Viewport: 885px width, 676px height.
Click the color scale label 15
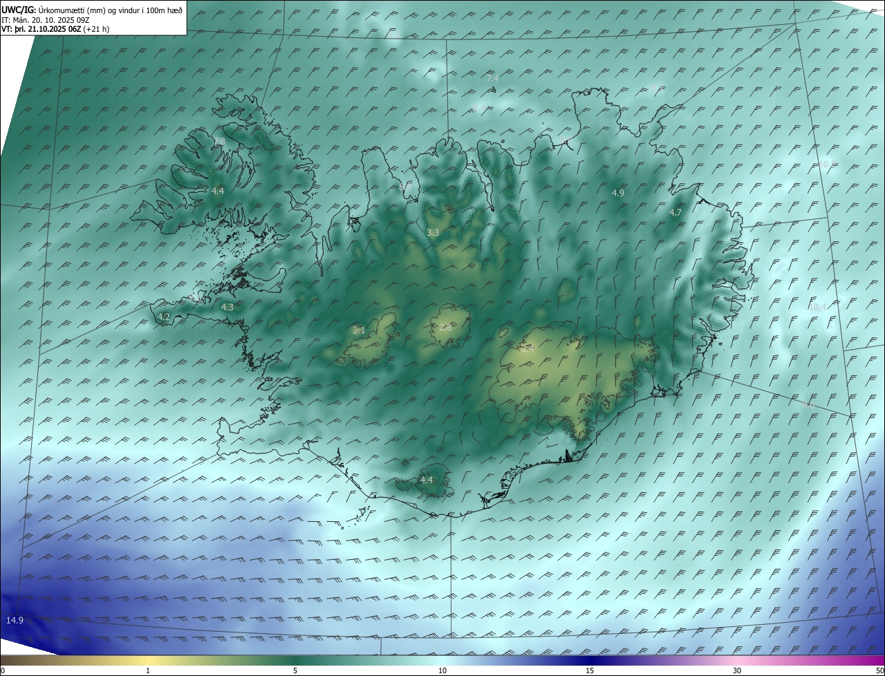590,670
